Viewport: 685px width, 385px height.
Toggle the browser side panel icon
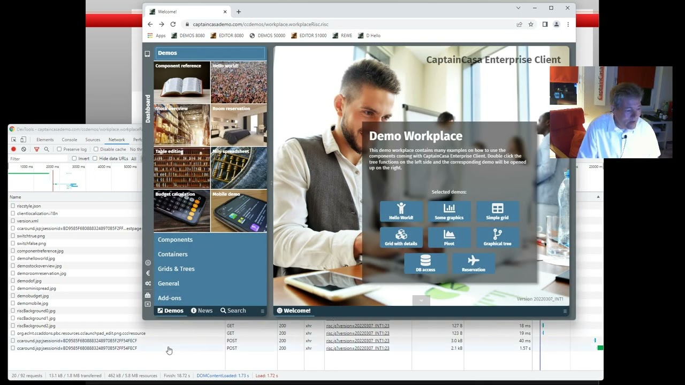pos(545,24)
